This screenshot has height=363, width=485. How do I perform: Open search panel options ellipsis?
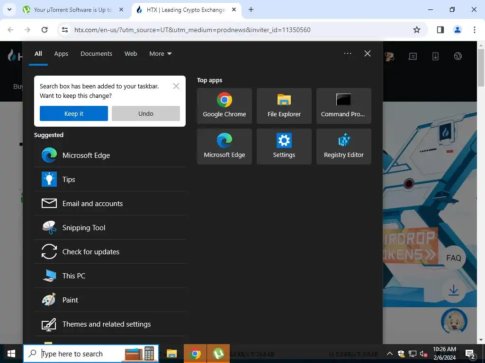click(x=347, y=53)
